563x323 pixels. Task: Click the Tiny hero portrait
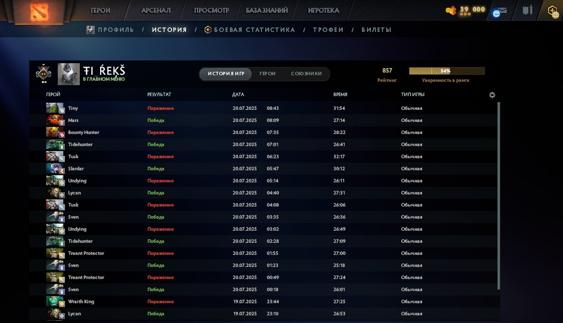click(55, 108)
